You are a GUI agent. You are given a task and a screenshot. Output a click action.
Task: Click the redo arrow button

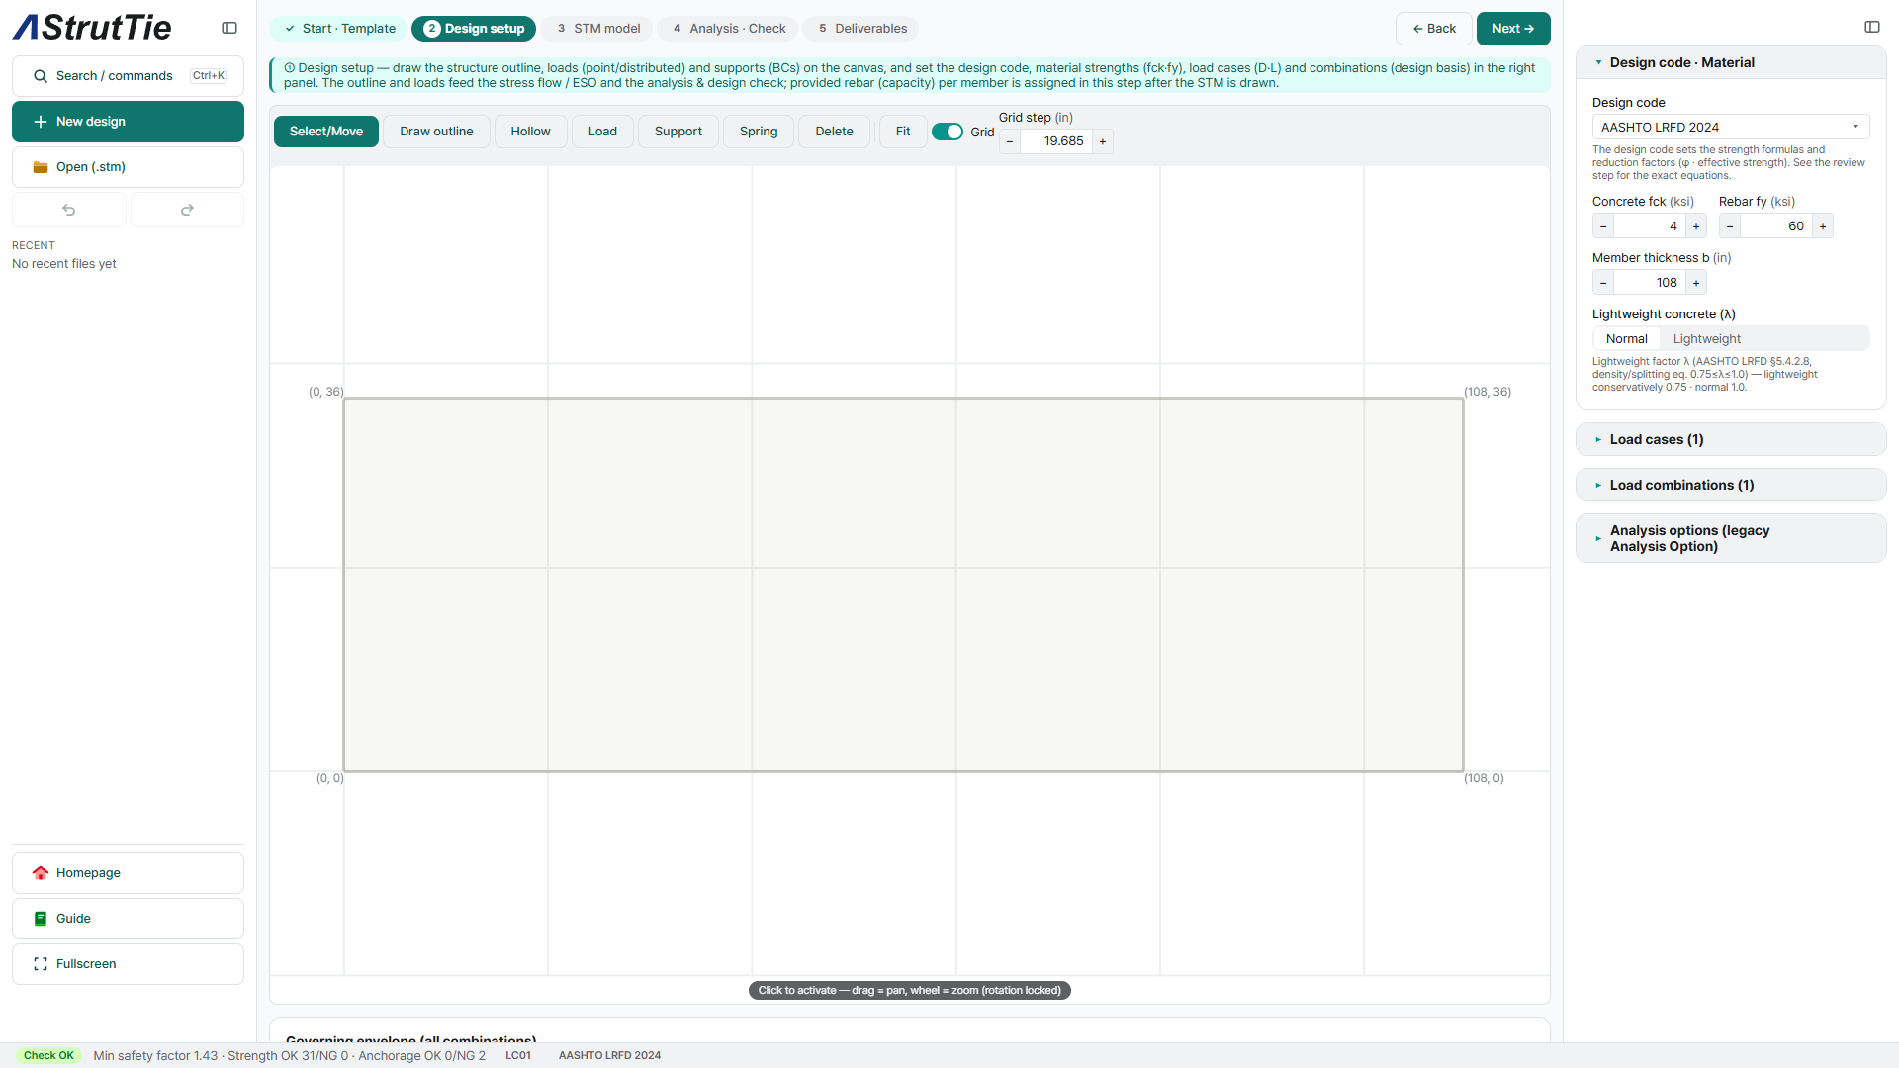tap(187, 210)
